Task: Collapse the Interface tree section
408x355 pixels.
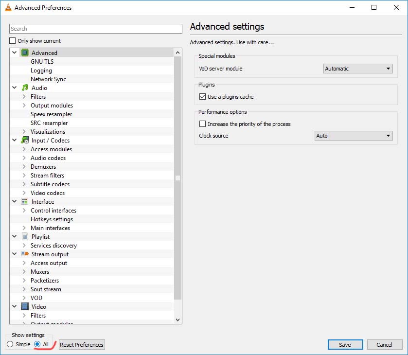Action: pos(15,202)
